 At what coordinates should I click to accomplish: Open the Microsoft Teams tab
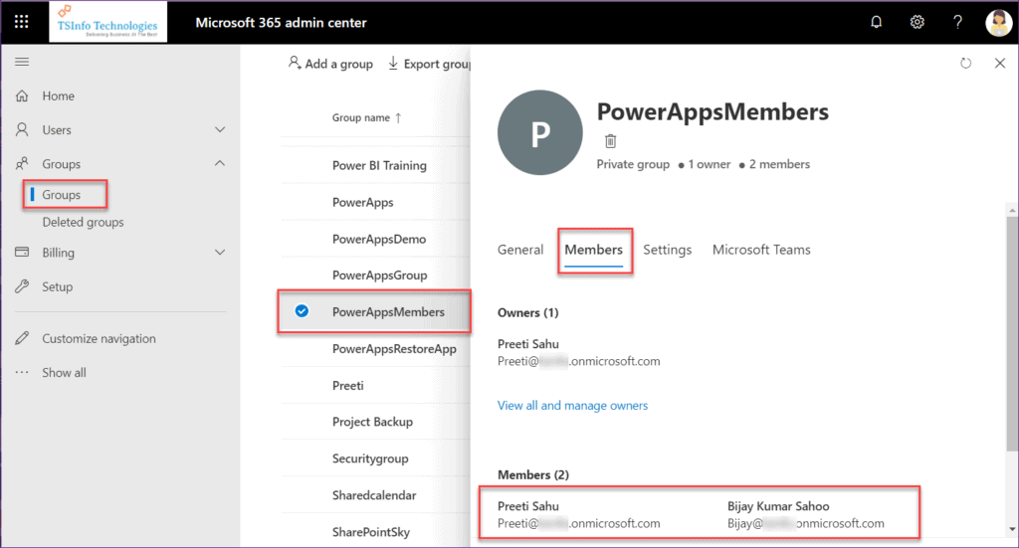(x=761, y=250)
